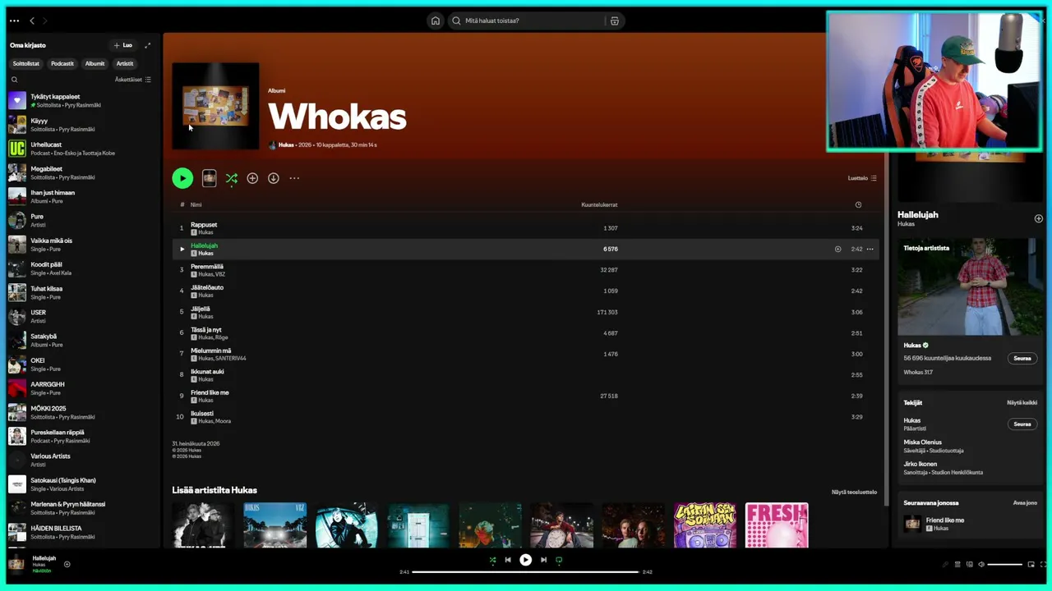
Task: Add the now-playing Hallelujah to playlist in right panel
Action: (1038, 218)
